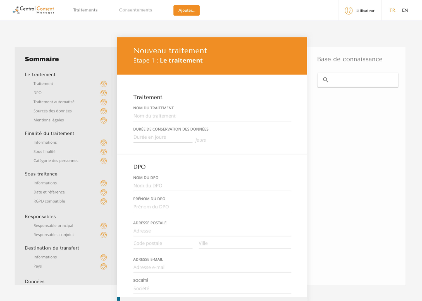Click the icon beside Traitement automatisé
The width and height of the screenshot is (422, 301).
coord(104,102)
